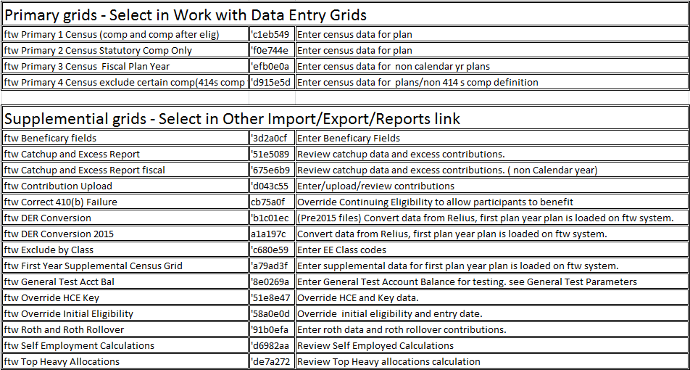Click description 'Enter Beneficary Fields'
Screen dimensions: 690x370
(491, 138)
